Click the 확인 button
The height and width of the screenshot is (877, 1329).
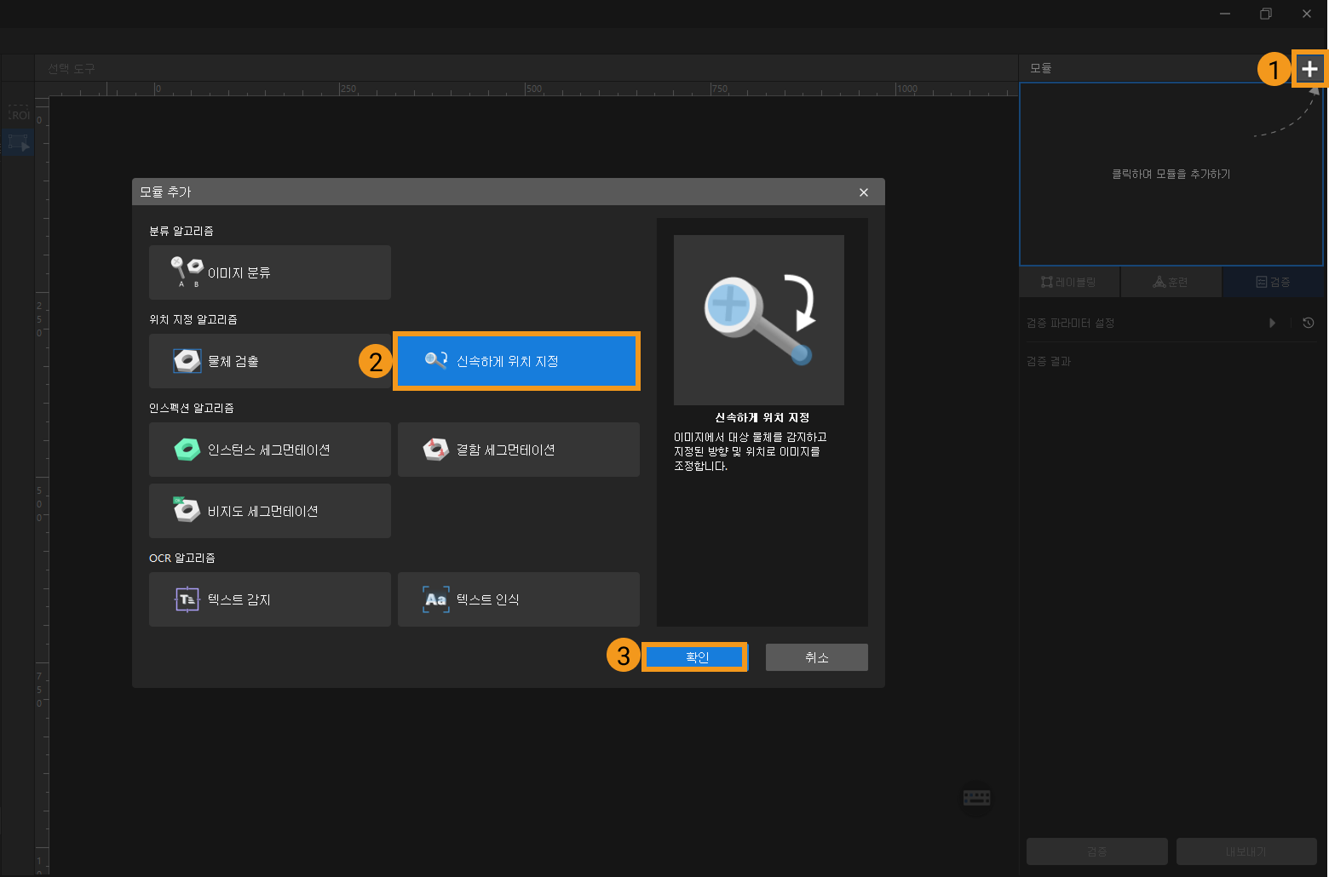[695, 657]
